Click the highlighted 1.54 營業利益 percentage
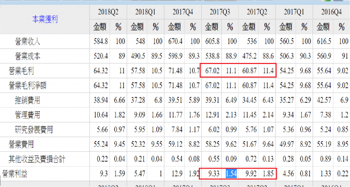 click(x=231, y=173)
